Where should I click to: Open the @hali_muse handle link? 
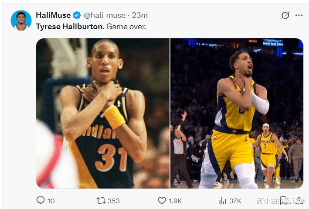tap(105, 15)
